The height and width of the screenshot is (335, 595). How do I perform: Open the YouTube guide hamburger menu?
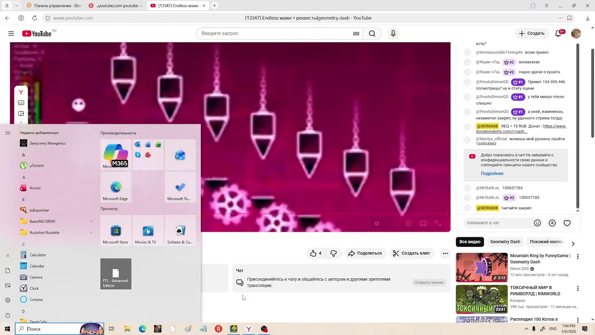(11, 33)
